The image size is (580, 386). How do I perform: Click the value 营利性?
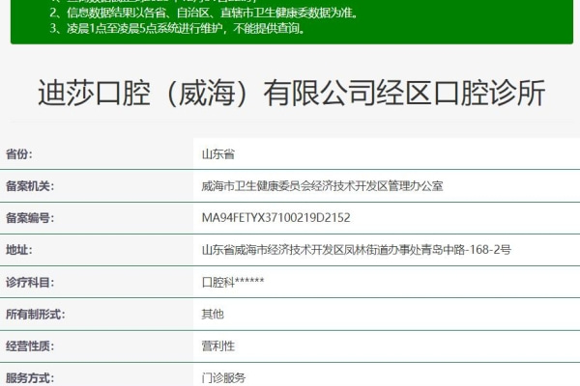[218, 346]
